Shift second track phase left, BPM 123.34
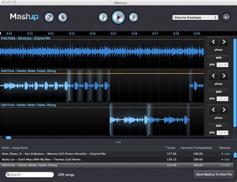 click(213, 76)
